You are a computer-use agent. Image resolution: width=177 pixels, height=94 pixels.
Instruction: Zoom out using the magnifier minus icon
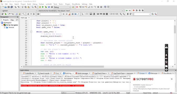click(x=124, y=14)
